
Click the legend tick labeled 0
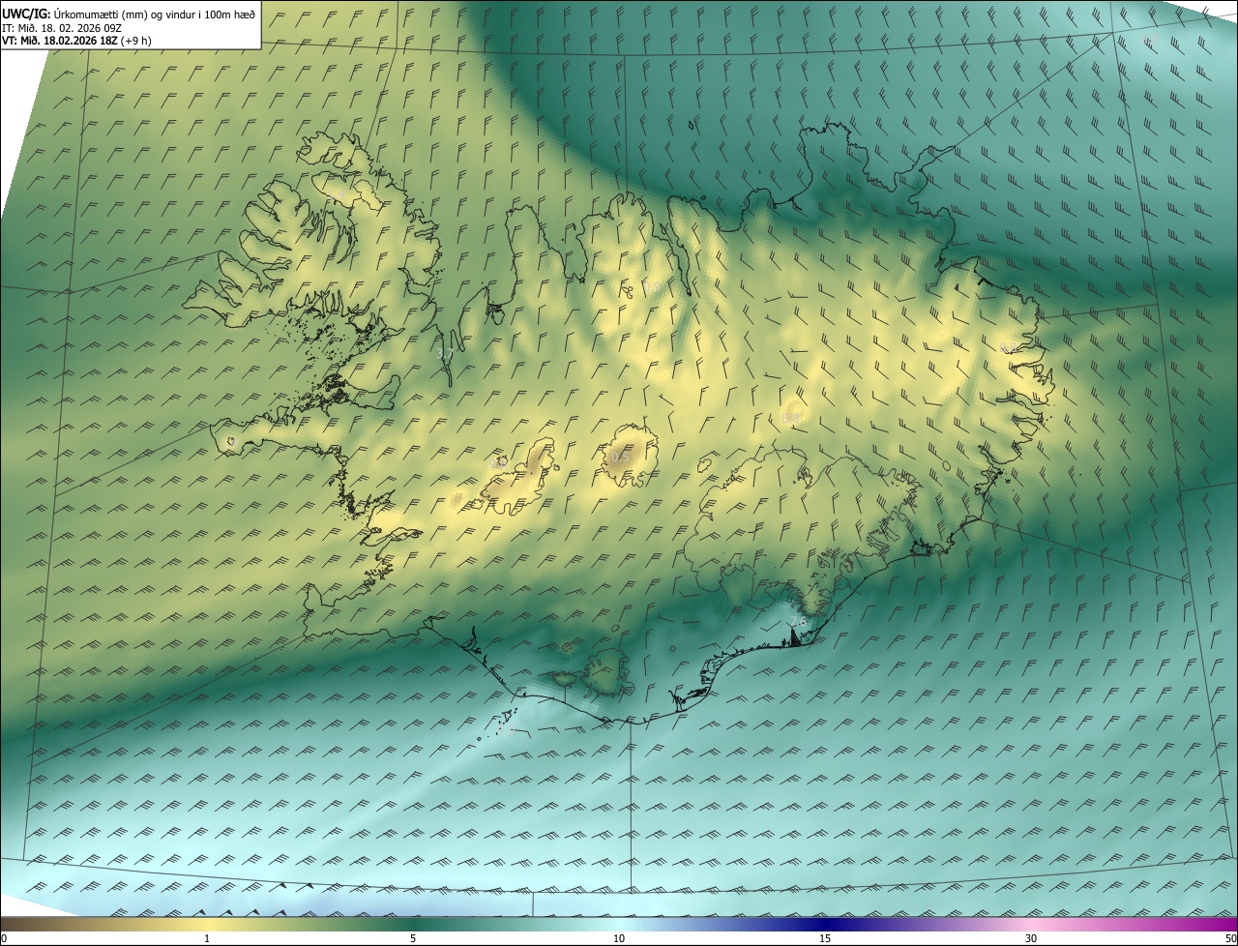(3, 938)
